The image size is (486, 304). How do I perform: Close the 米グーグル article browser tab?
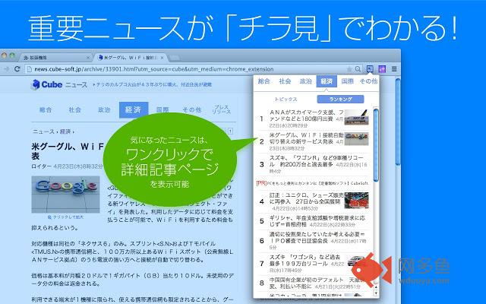point(162,58)
